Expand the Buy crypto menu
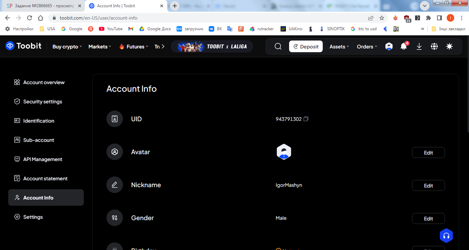This screenshot has width=469, height=250. (67, 47)
